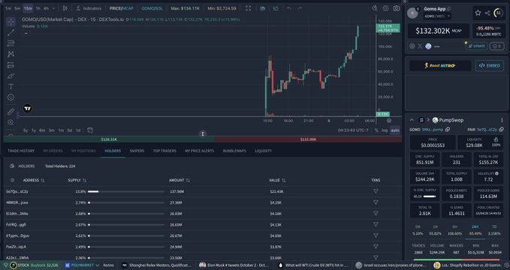Open PumpSwap panel three-dot menu
The height and width of the screenshot is (270, 510).
[502, 120]
